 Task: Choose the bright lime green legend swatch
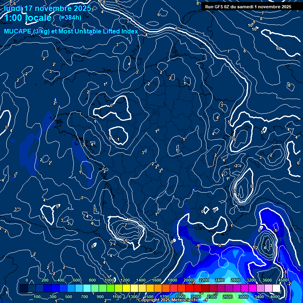(110, 288)
